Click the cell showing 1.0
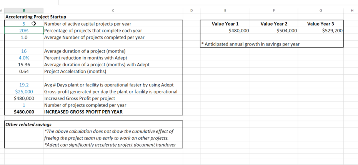358x165 pixels. tap(24, 37)
